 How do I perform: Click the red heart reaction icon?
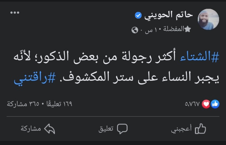coord(206,104)
